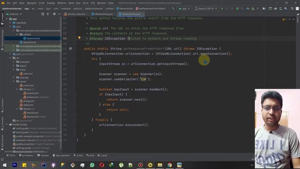300x169 pixels.
Task: Open the TODO tool window
Action: [11, 155]
